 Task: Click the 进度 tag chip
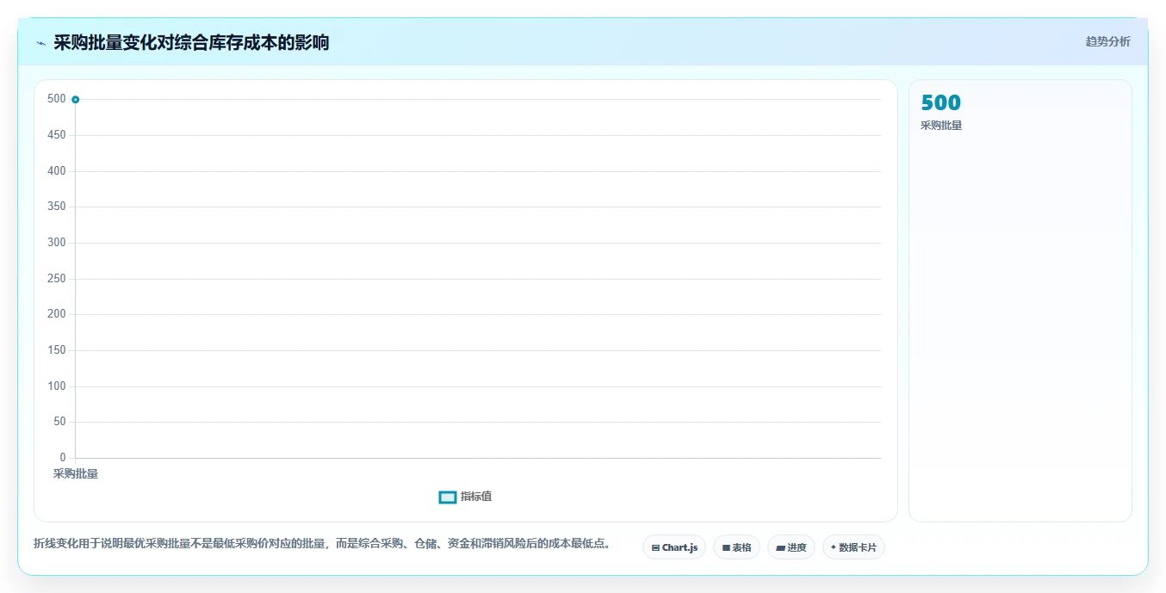pyautogui.click(x=791, y=547)
